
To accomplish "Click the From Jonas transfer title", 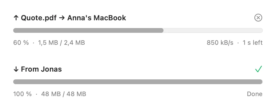I will point(41,69).
